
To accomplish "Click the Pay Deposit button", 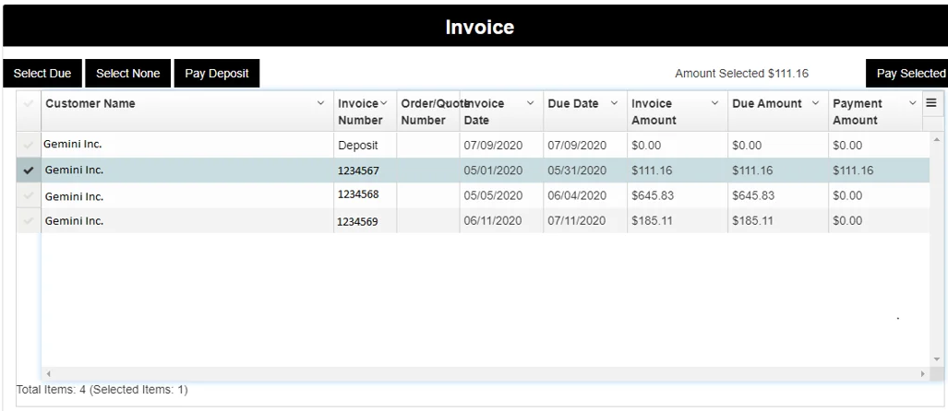I will coord(217,74).
